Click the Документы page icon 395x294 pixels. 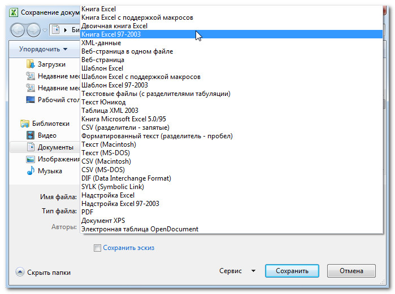[31, 147]
